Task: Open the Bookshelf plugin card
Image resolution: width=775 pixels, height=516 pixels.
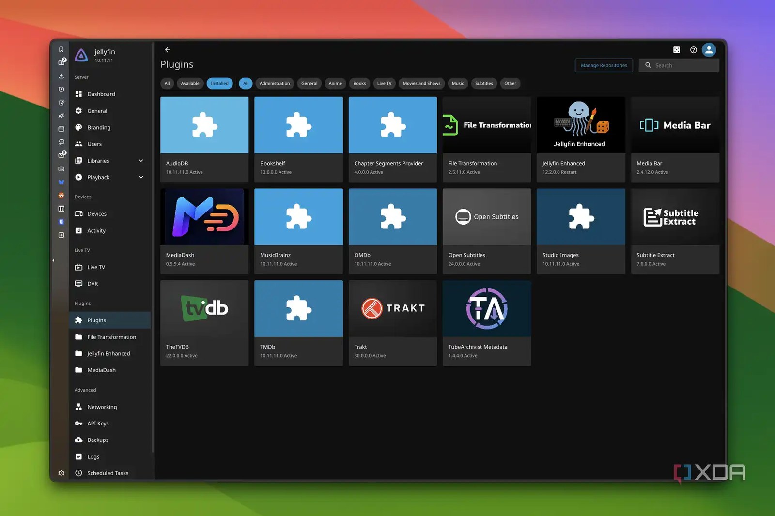Action: click(298, 139)
